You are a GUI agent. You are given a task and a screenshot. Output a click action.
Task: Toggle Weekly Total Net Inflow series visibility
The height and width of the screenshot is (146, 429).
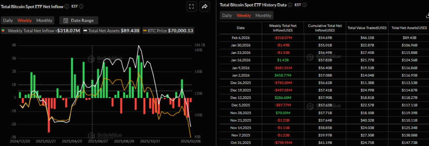pos(41,31)
